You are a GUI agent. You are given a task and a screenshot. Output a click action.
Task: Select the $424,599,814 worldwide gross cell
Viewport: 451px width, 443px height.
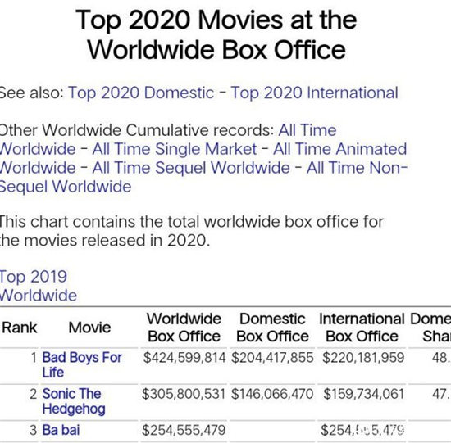coord(184,358)
